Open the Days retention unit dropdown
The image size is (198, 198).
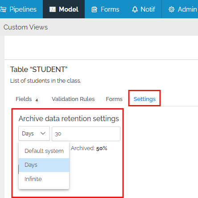click(34, 134)
